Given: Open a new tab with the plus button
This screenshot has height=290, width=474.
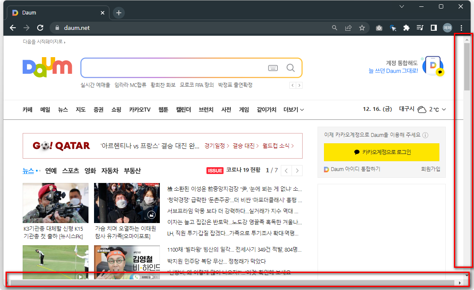Looking at the screenshot, I should tap(119, 13).
